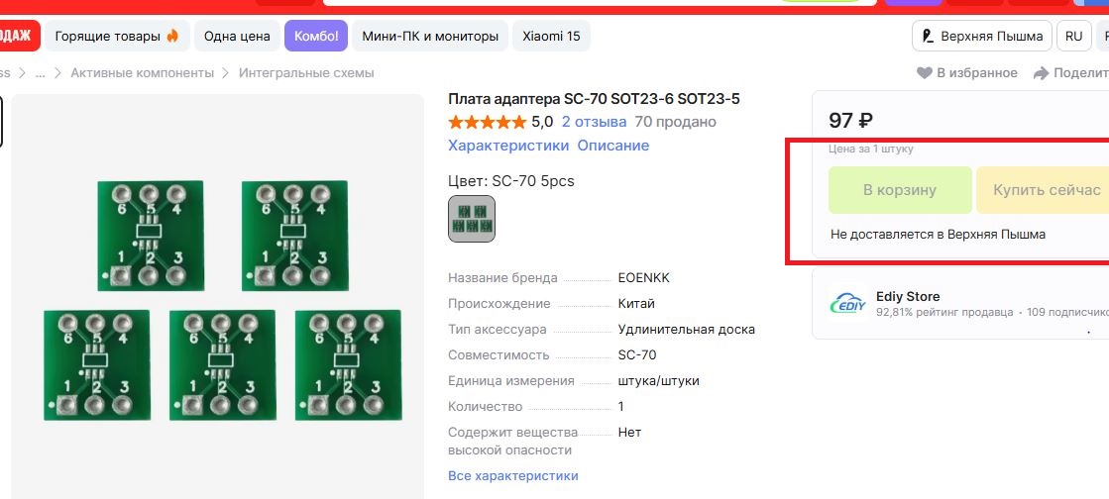Open the RU language selector
This screenshot has width=1109, height=499.
1073,36
